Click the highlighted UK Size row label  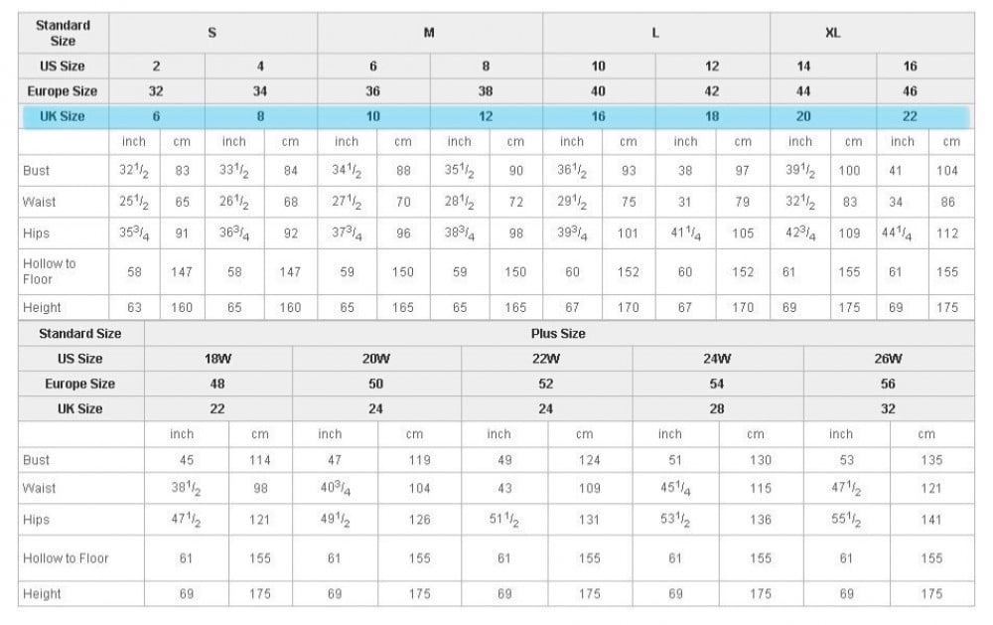[x=63, y=116]
